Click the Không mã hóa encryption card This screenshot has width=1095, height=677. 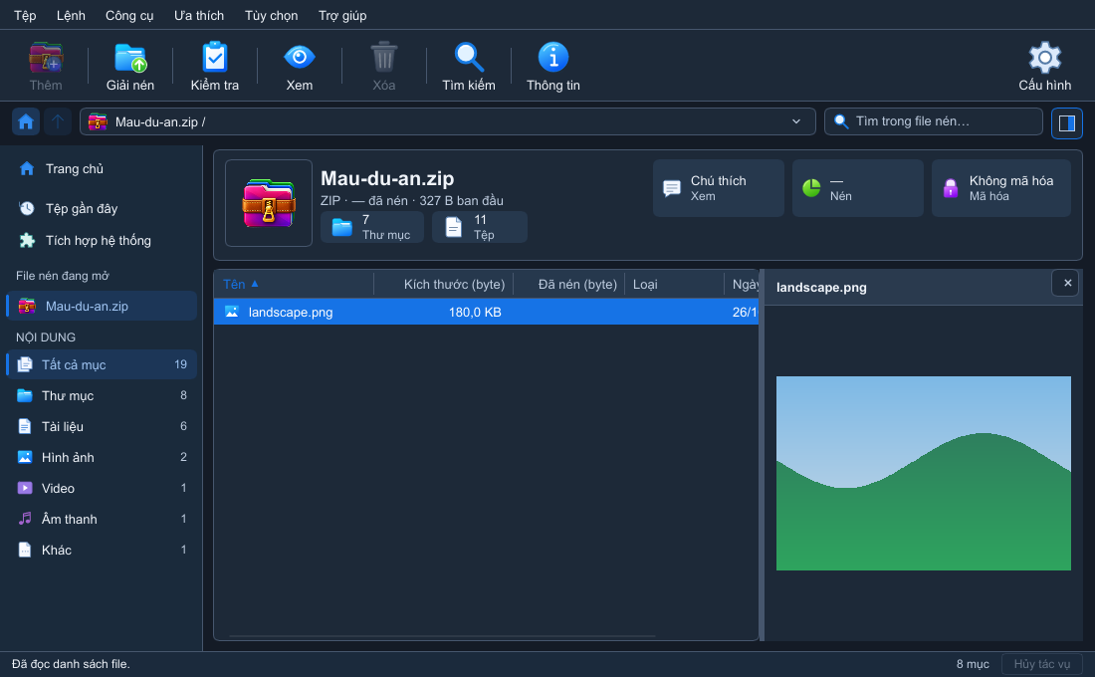click(x=1000, y=188)
